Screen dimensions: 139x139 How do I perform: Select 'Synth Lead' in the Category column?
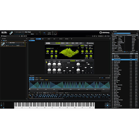coord(115,47)
